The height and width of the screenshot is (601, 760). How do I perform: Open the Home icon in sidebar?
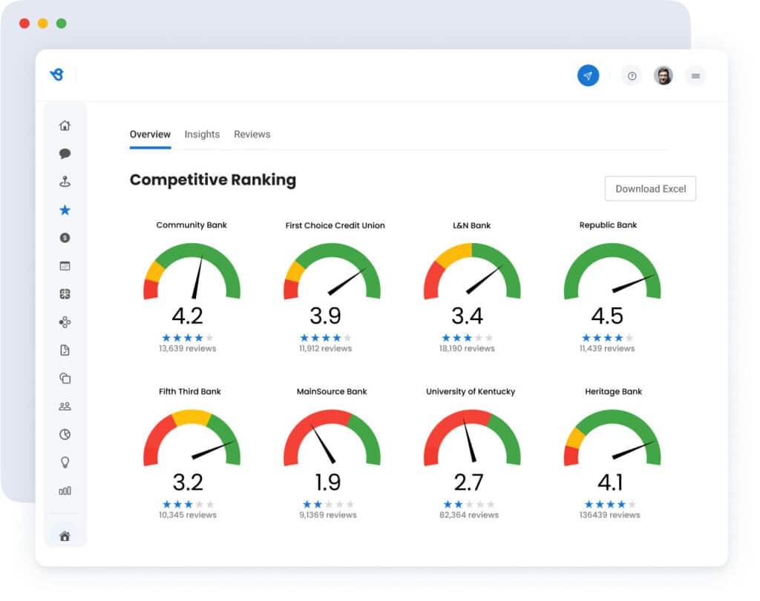point(65,126)
